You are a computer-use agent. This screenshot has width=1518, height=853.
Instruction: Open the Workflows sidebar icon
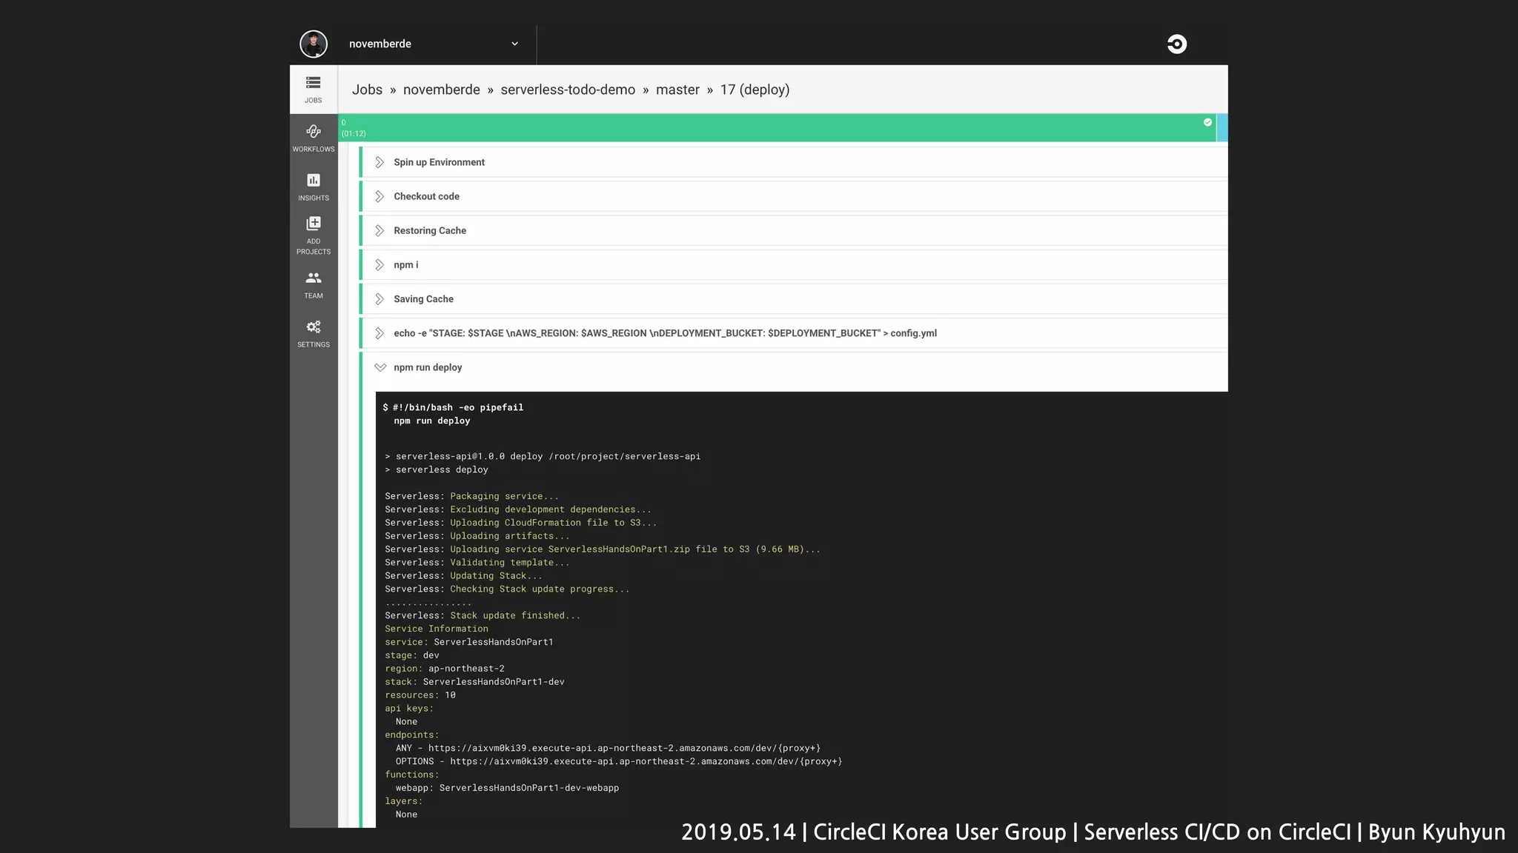coord(314,138)
